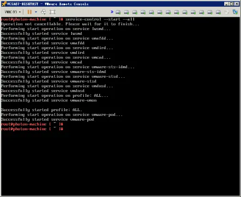The width and height of the screenshot is (241, 197).
Task: Click the last hard disk icon before CD icon
Action: coord(218,12)
